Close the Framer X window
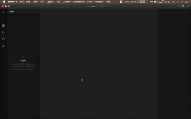The height and width of the screenshot is (119, 191). click(3, 6)
